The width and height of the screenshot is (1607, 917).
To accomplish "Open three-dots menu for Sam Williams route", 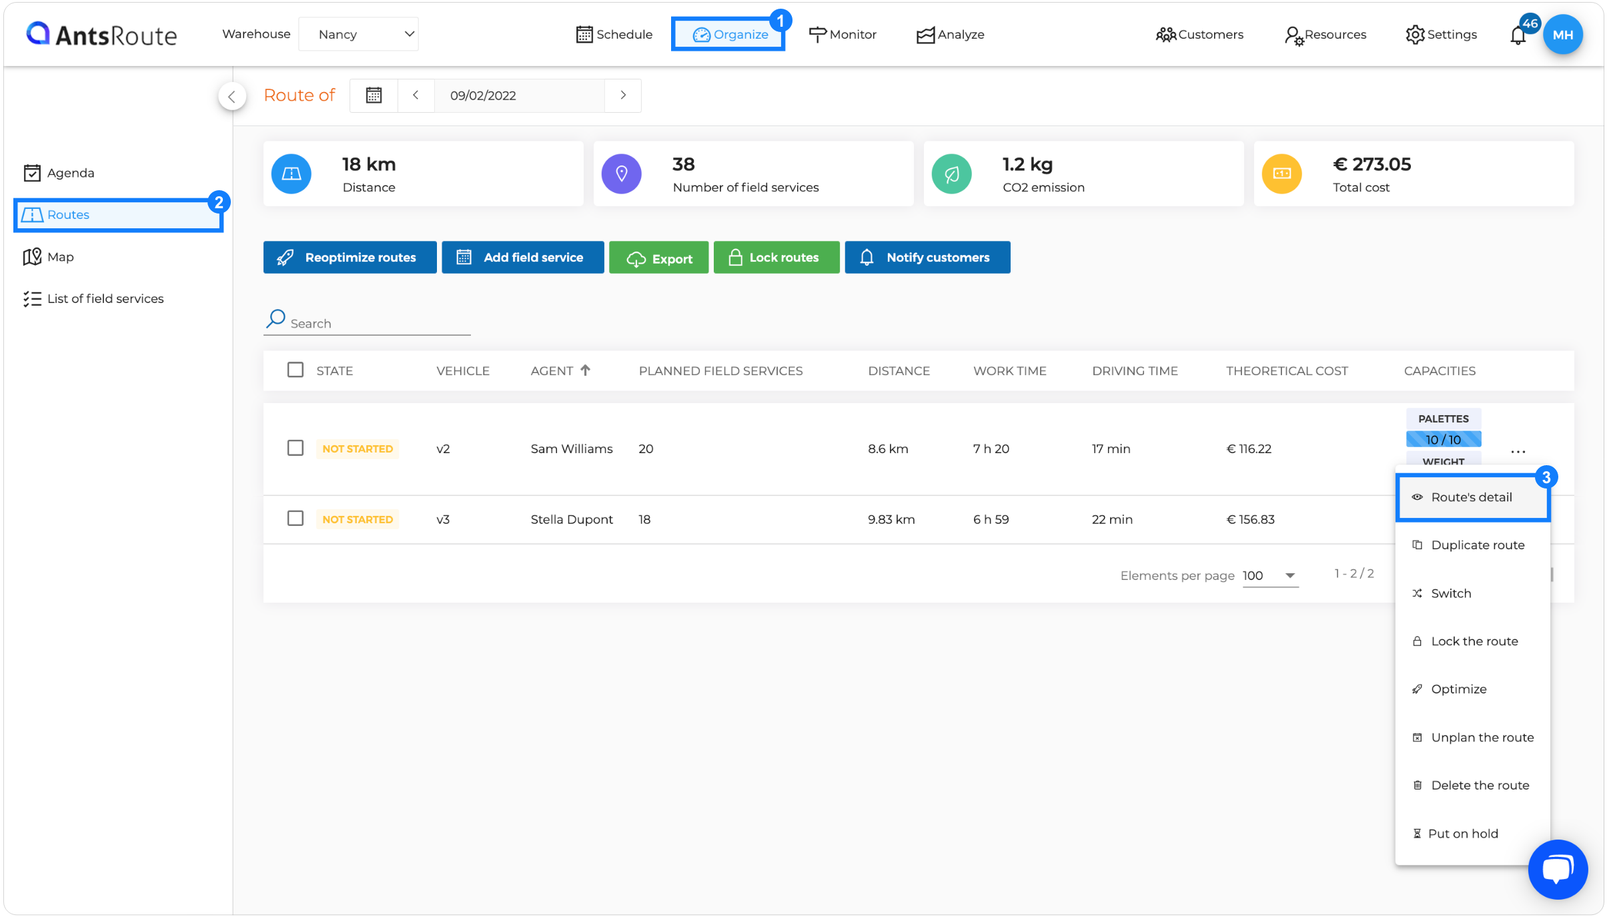I will pyautogui.click(x=1518, y=452).
